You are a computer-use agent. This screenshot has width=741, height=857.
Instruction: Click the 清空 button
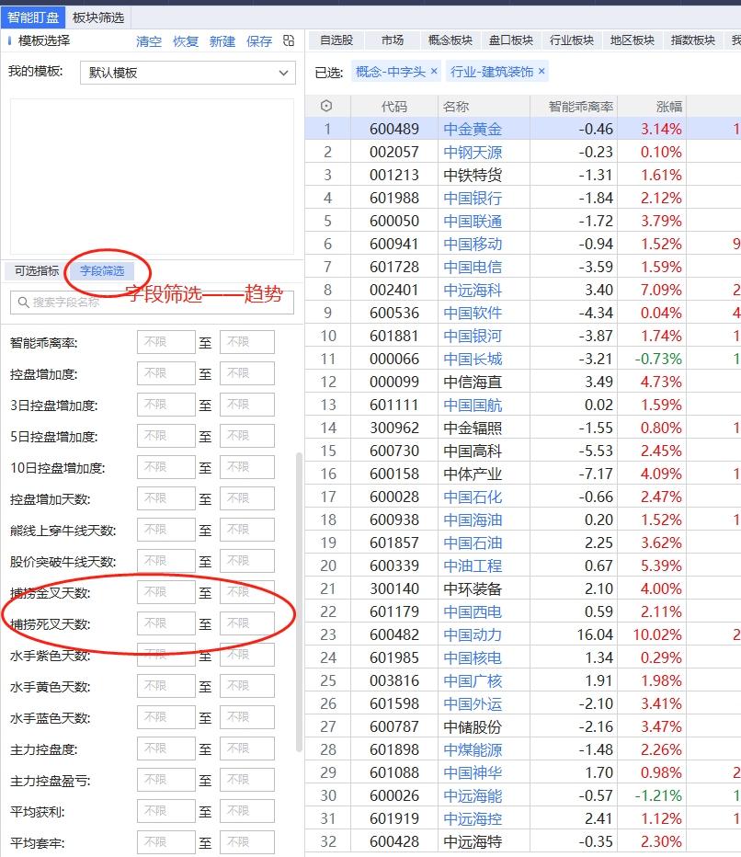[x=149, y=41]
